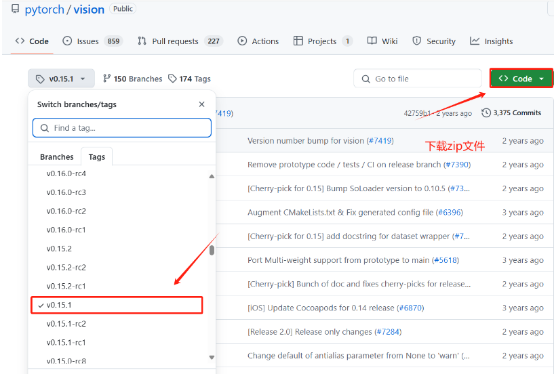Click the tag icon in v0.15.1 button
The image size is (554, 374).
click(x=40, y=79)
